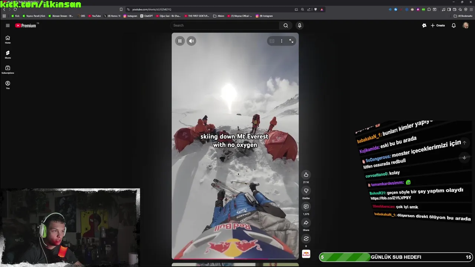Open the browser main hamburger menu
475x267 pixels.
coord(471,9)
